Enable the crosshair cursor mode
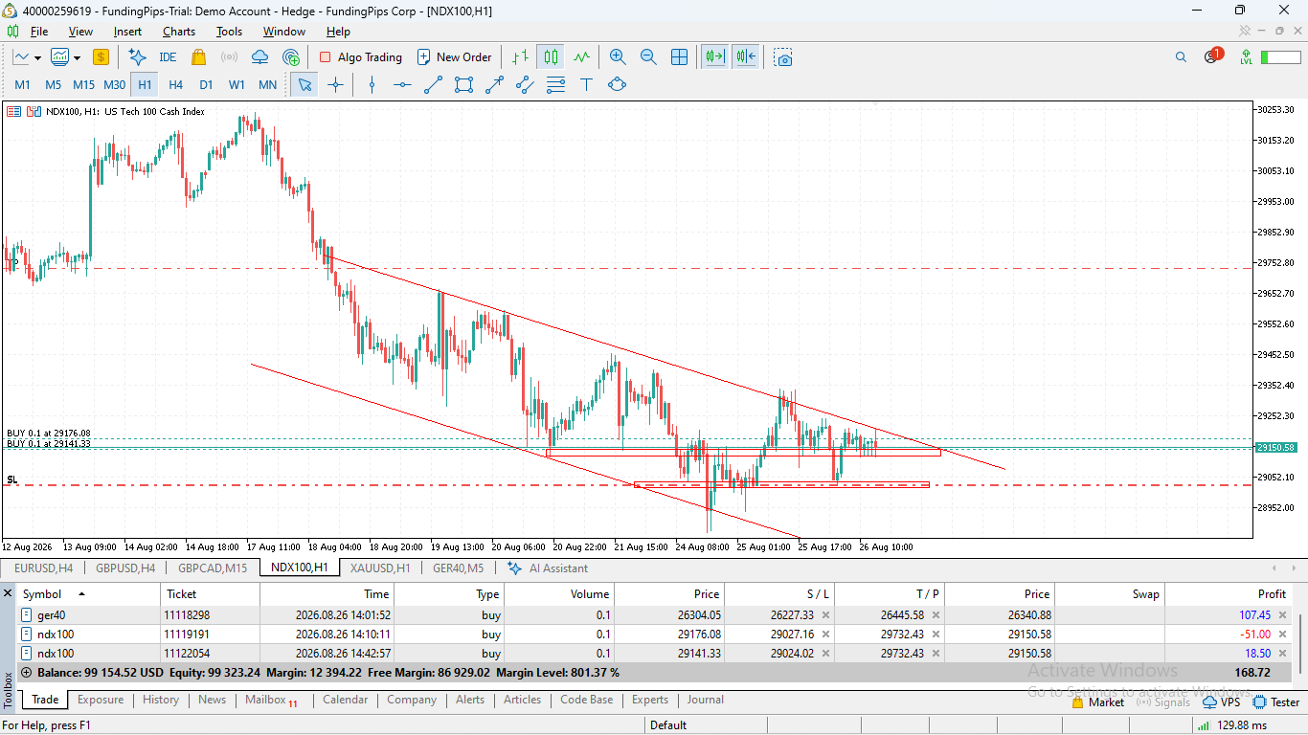 pos(335,84)
